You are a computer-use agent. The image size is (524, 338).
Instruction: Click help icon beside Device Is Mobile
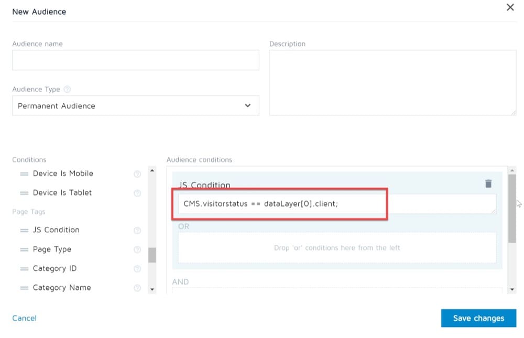click(137, 174)
